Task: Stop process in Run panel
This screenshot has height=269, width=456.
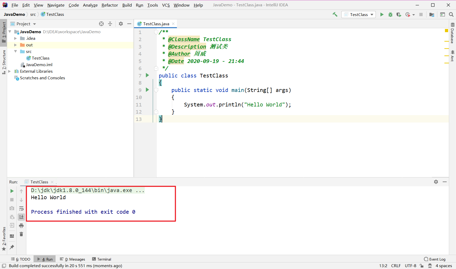Action: 12,200
